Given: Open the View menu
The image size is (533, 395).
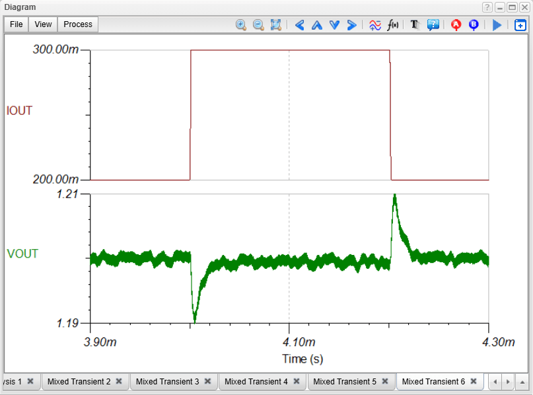Looking at the screenshot, I should 43,24.
